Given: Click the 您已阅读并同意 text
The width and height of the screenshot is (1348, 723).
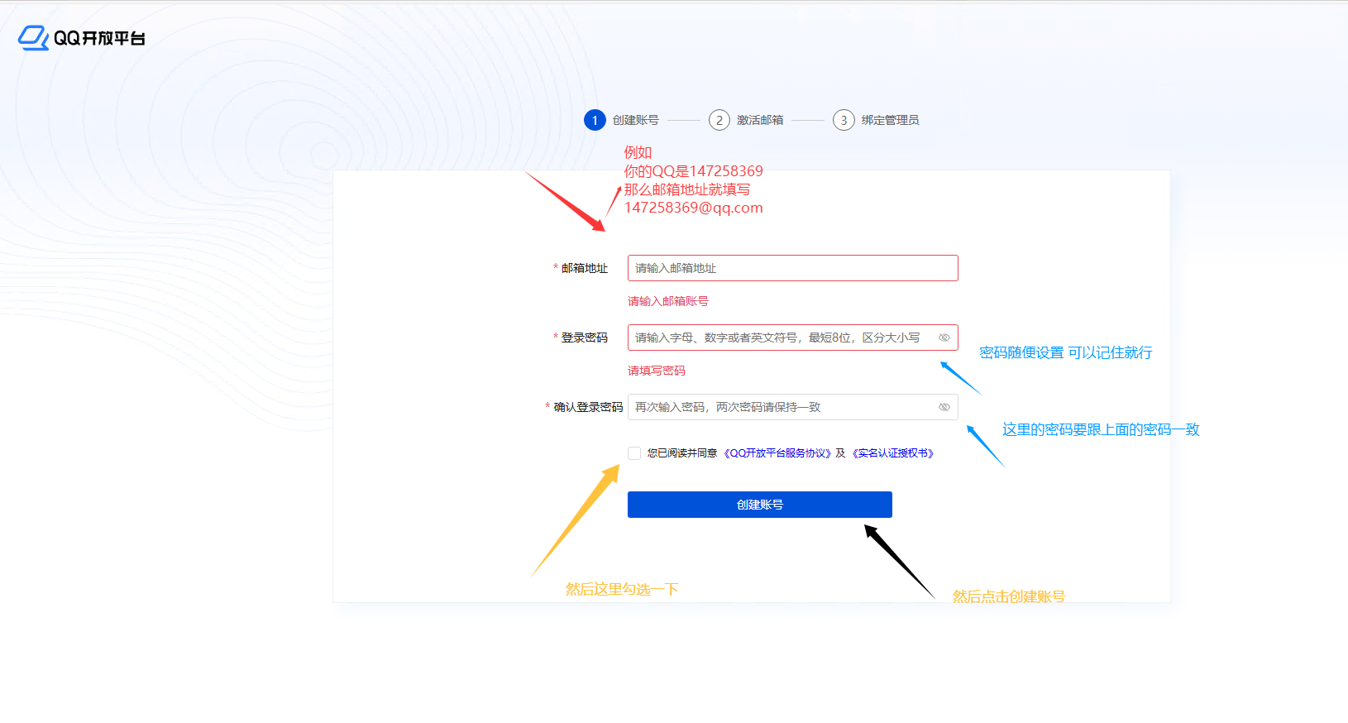Looking at the screenshot, I should (x=682, y=453).
